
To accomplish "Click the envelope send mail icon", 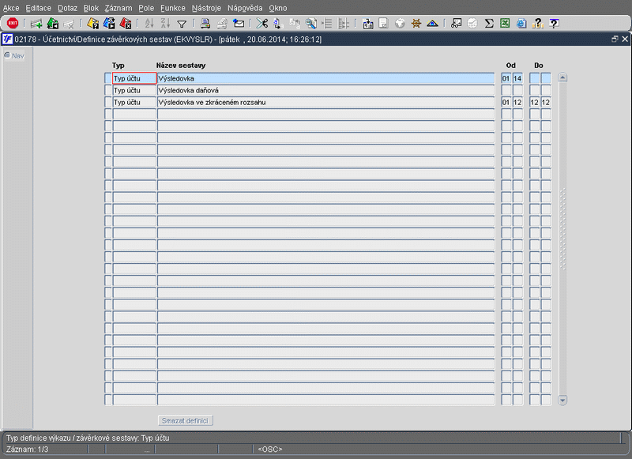I will pyautogui.click(x=239, y=24).
